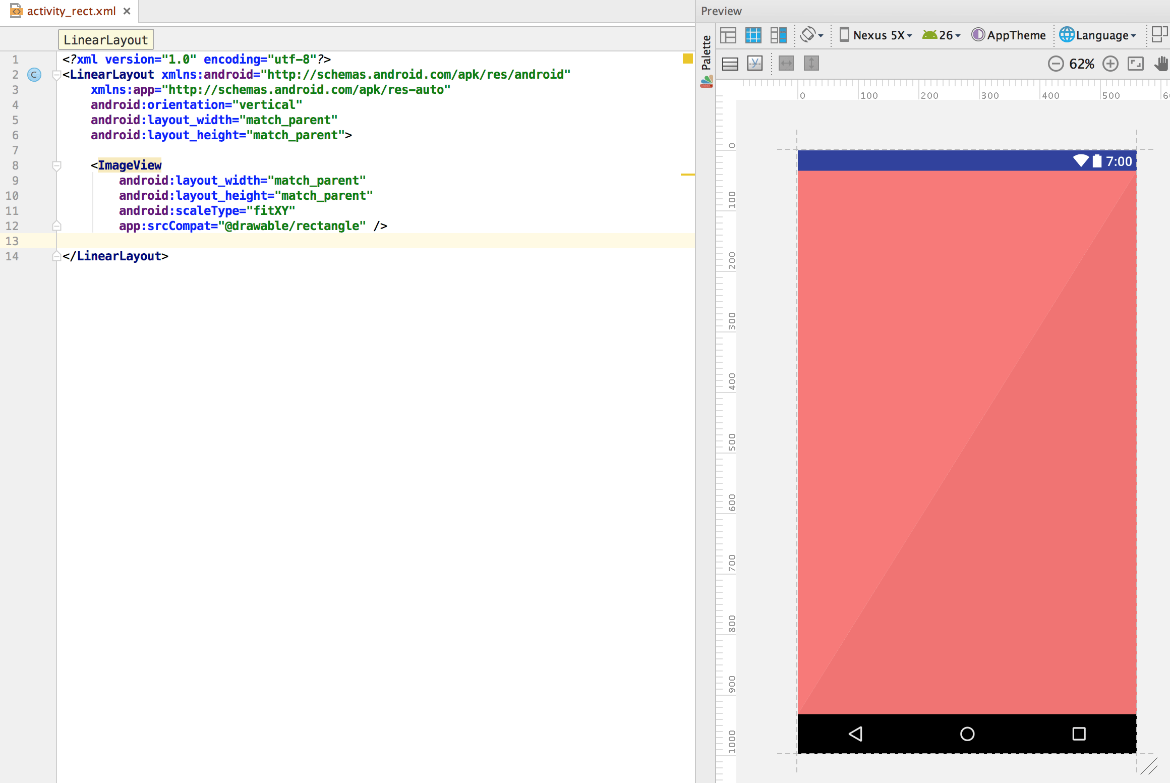Collapse the ImageView code fold arrow
The height and width of the screenshot is (783, 1170).
(x=56, y=165)
